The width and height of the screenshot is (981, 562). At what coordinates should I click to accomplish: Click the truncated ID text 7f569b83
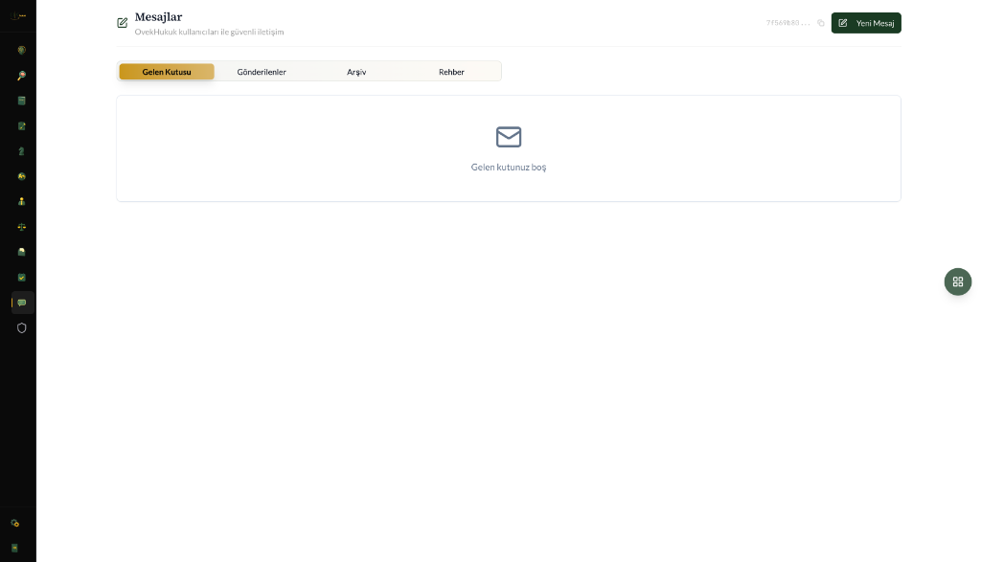click(x=786, y=23)
